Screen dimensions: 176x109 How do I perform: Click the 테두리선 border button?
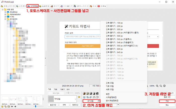[x=75, y=105]
